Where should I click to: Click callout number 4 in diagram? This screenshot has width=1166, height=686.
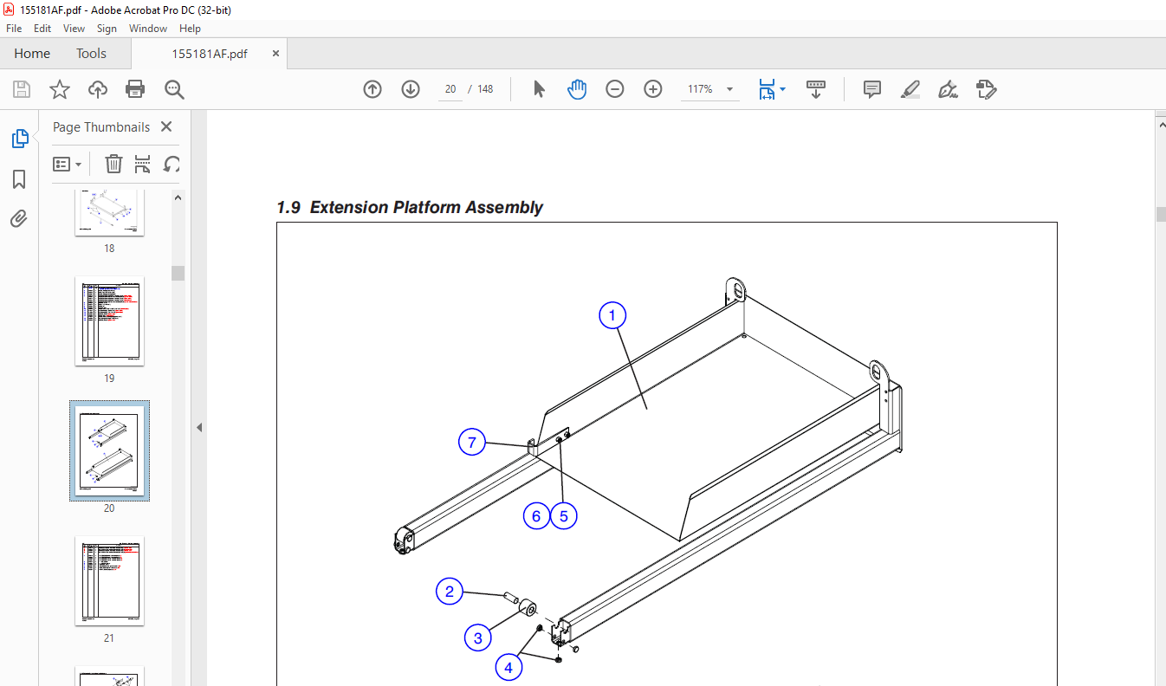point(509,668)
